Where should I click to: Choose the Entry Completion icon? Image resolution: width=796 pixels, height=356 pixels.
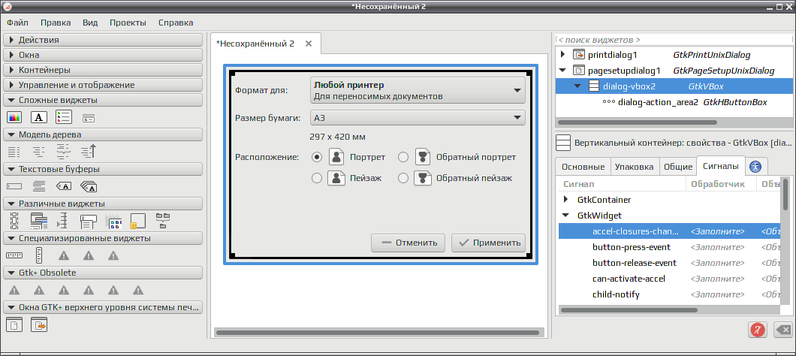click(x=89, y=220)
